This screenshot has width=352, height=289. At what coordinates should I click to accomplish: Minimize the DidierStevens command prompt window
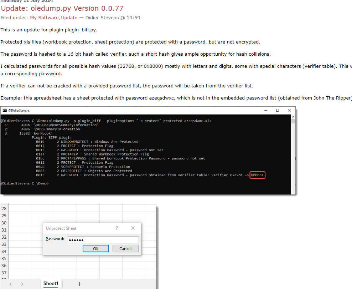pyautogui.click(x=264, y=110)
